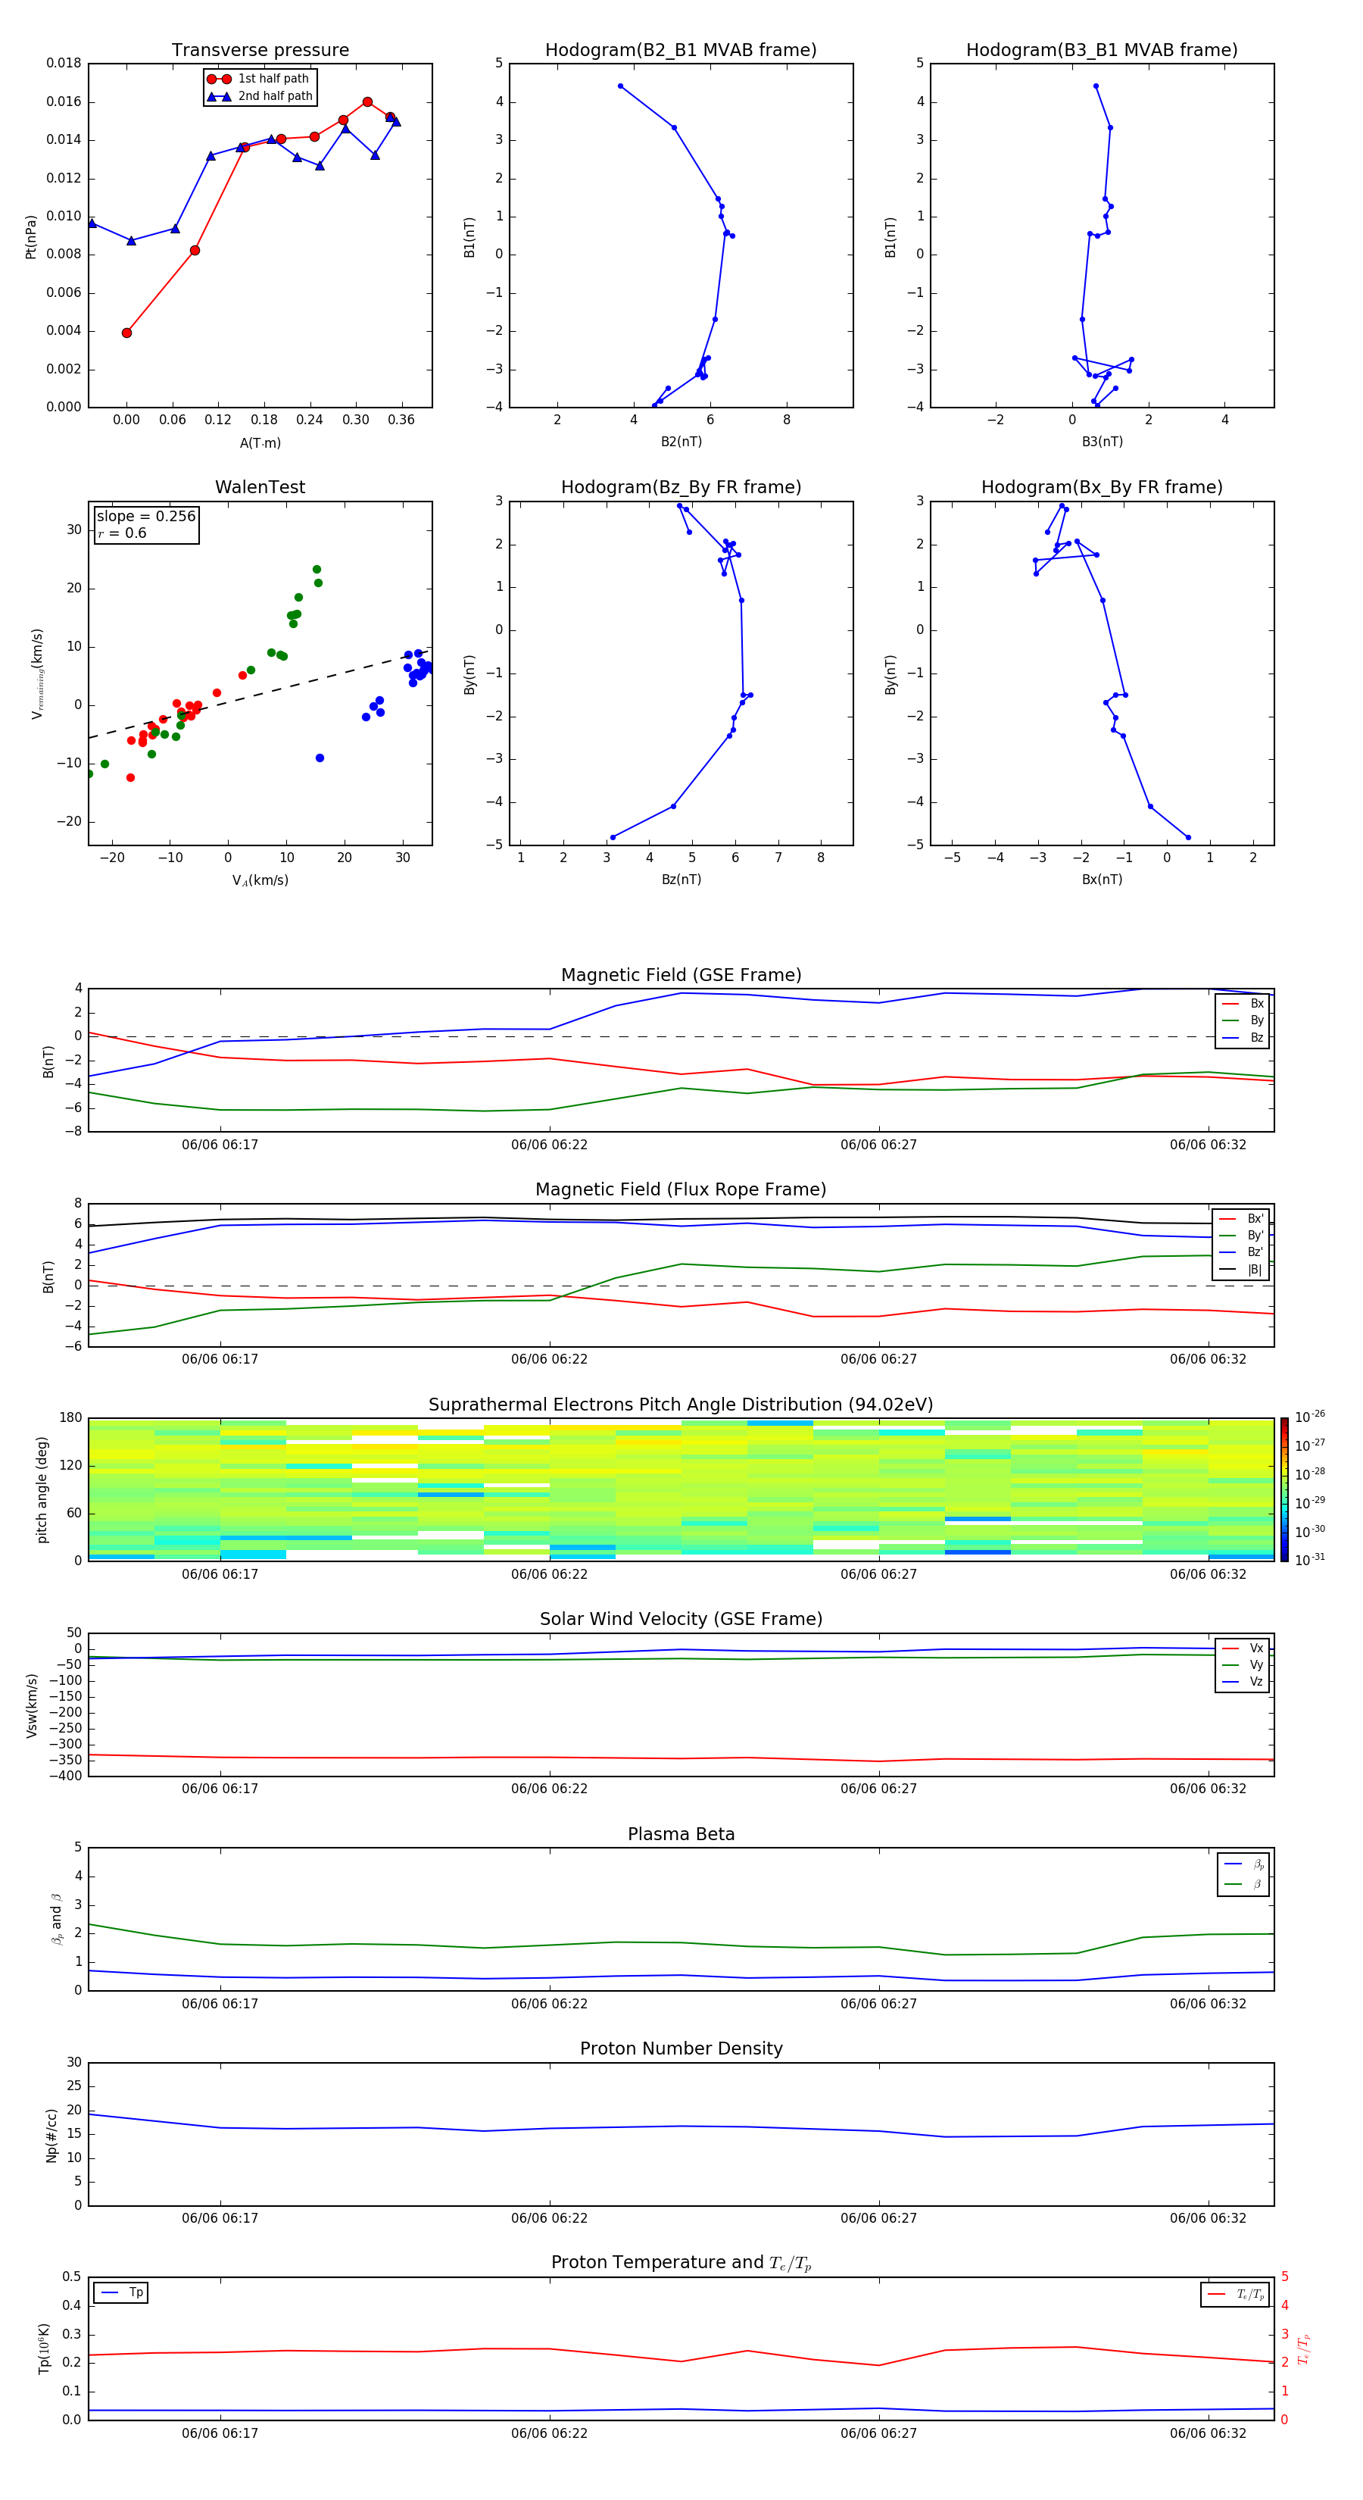
Task: Click the "10^-31" colorbar bottom label
Action: pyautogui.click(x=1310, y=1560)
